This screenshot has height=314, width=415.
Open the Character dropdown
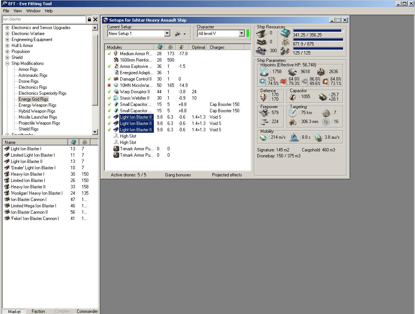[241, 34]
